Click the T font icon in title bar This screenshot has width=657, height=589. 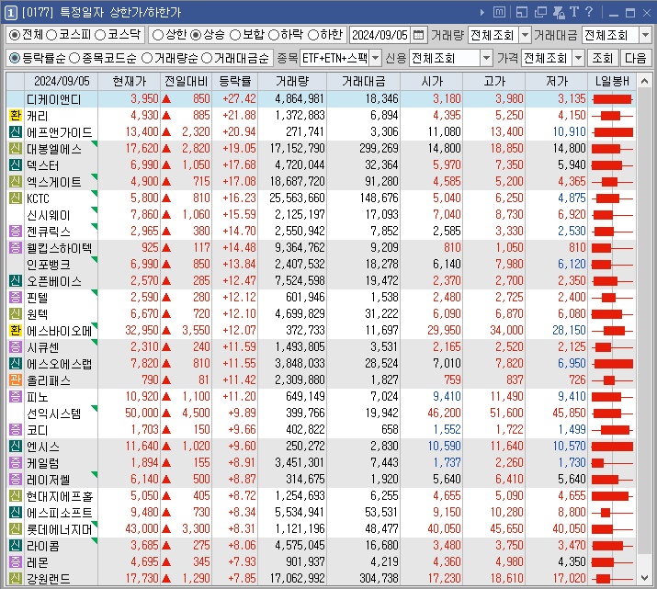[x=574, y=12]
